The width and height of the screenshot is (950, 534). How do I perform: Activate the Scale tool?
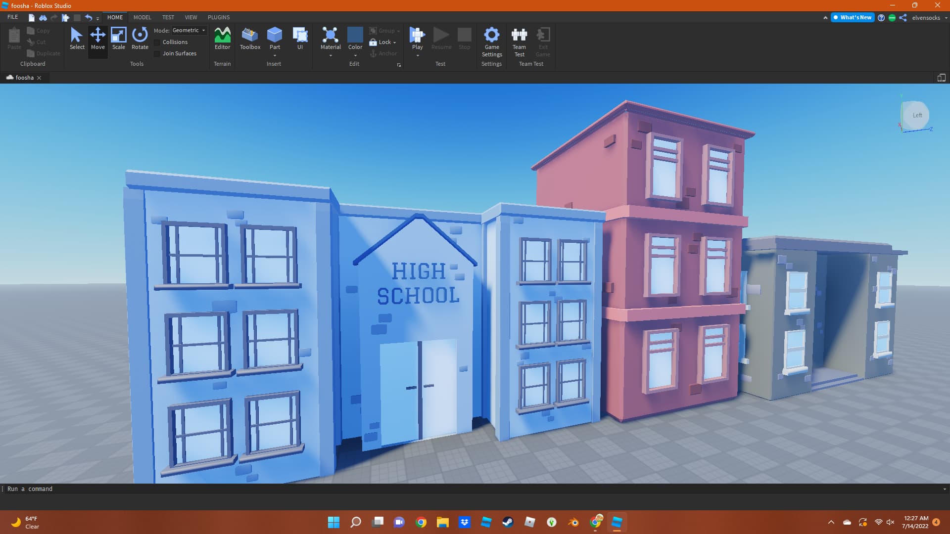118,40
